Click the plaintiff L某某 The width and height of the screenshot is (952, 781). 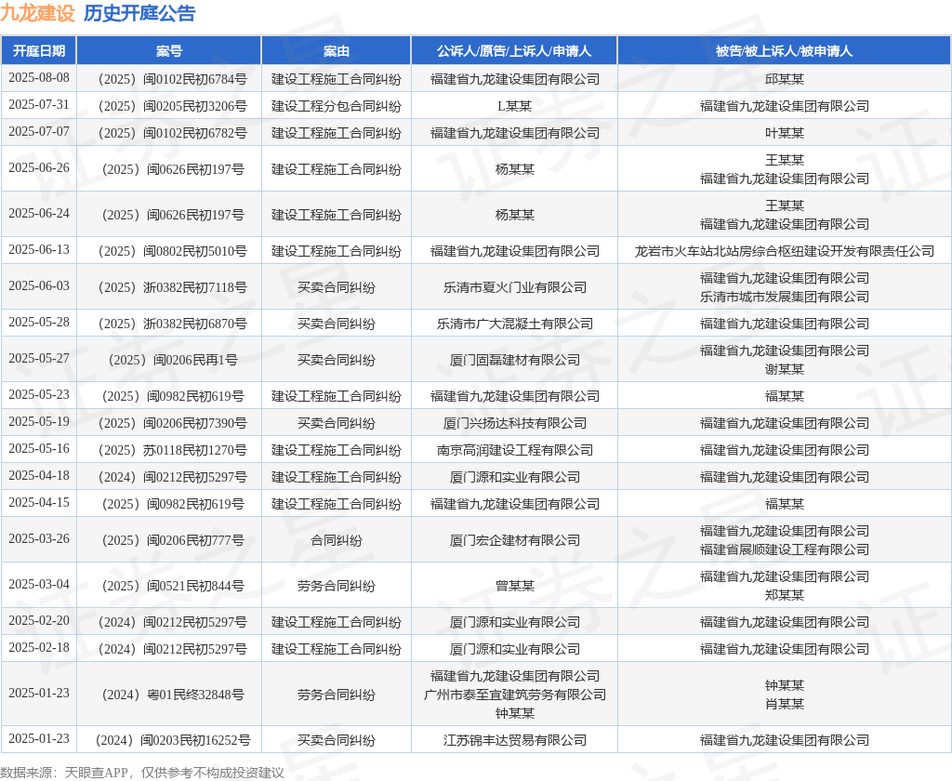pyautogui.click(x=514, y=106)
